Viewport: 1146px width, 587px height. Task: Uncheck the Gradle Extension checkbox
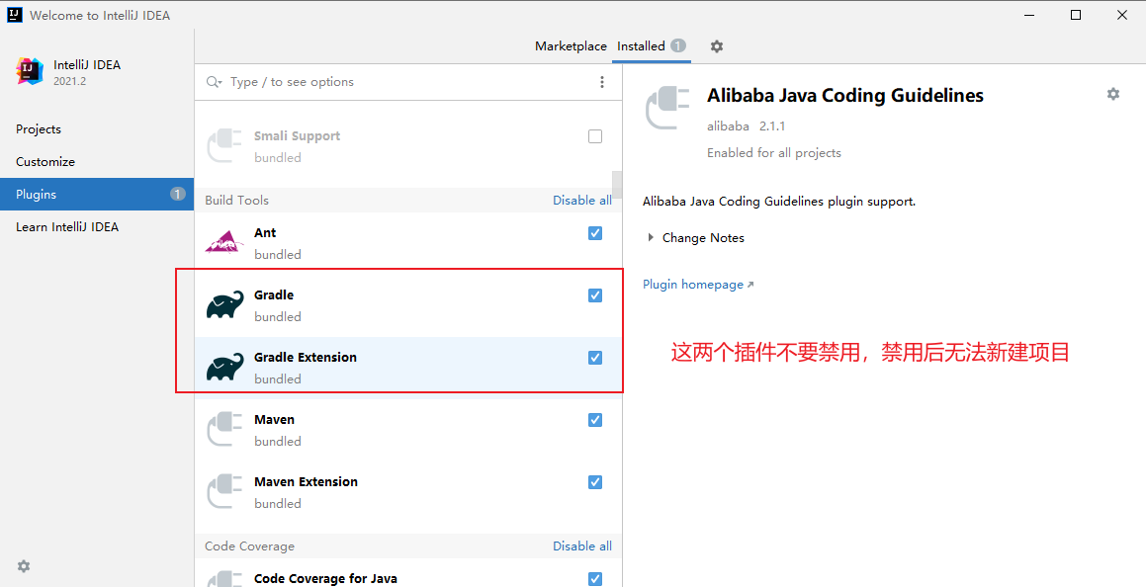click(x=595, y=358)
